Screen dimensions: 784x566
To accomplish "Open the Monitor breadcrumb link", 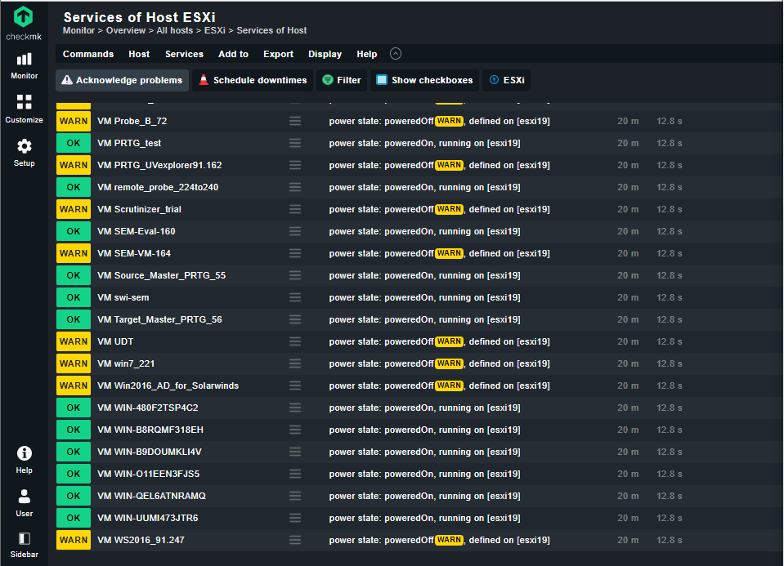I will click(78, 30).
